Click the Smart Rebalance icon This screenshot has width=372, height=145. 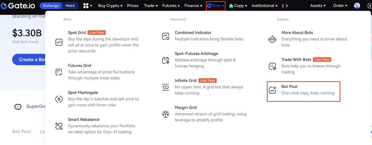[59, 126]
